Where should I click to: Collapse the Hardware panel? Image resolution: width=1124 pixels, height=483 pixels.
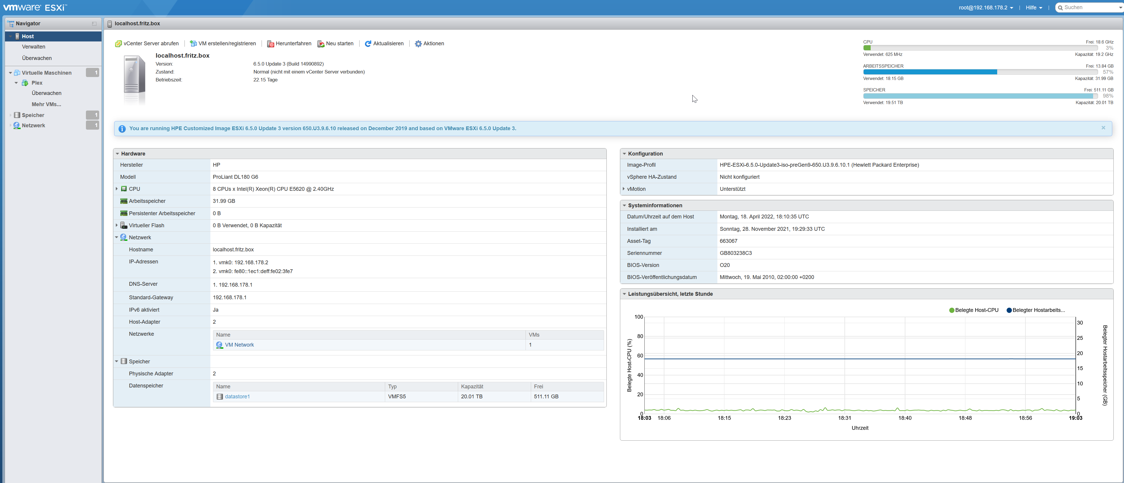click(117, 154)
